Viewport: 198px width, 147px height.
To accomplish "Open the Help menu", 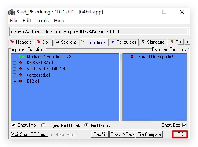I will [59, 21].
